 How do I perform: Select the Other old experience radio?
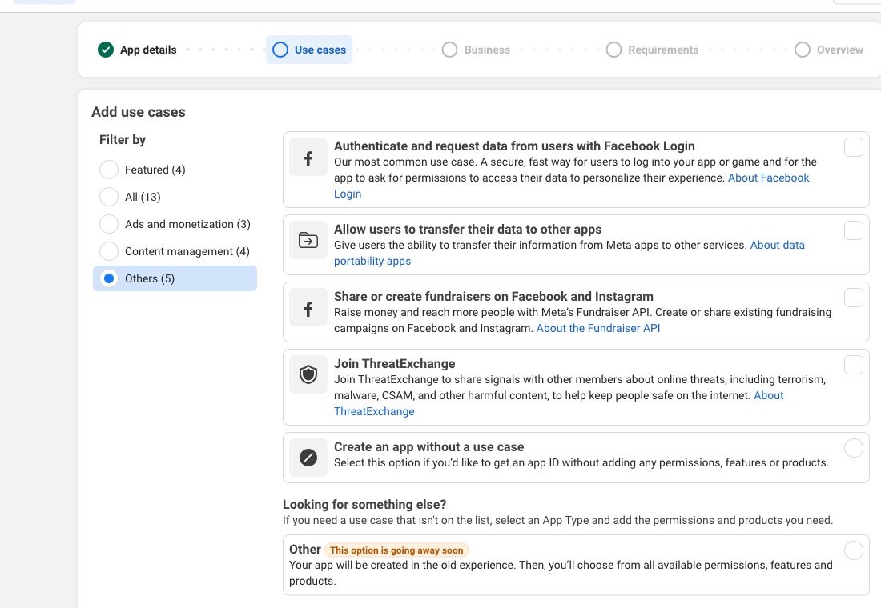(x=854, y=550)
